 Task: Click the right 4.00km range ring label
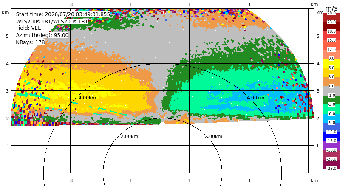point(255,98)
